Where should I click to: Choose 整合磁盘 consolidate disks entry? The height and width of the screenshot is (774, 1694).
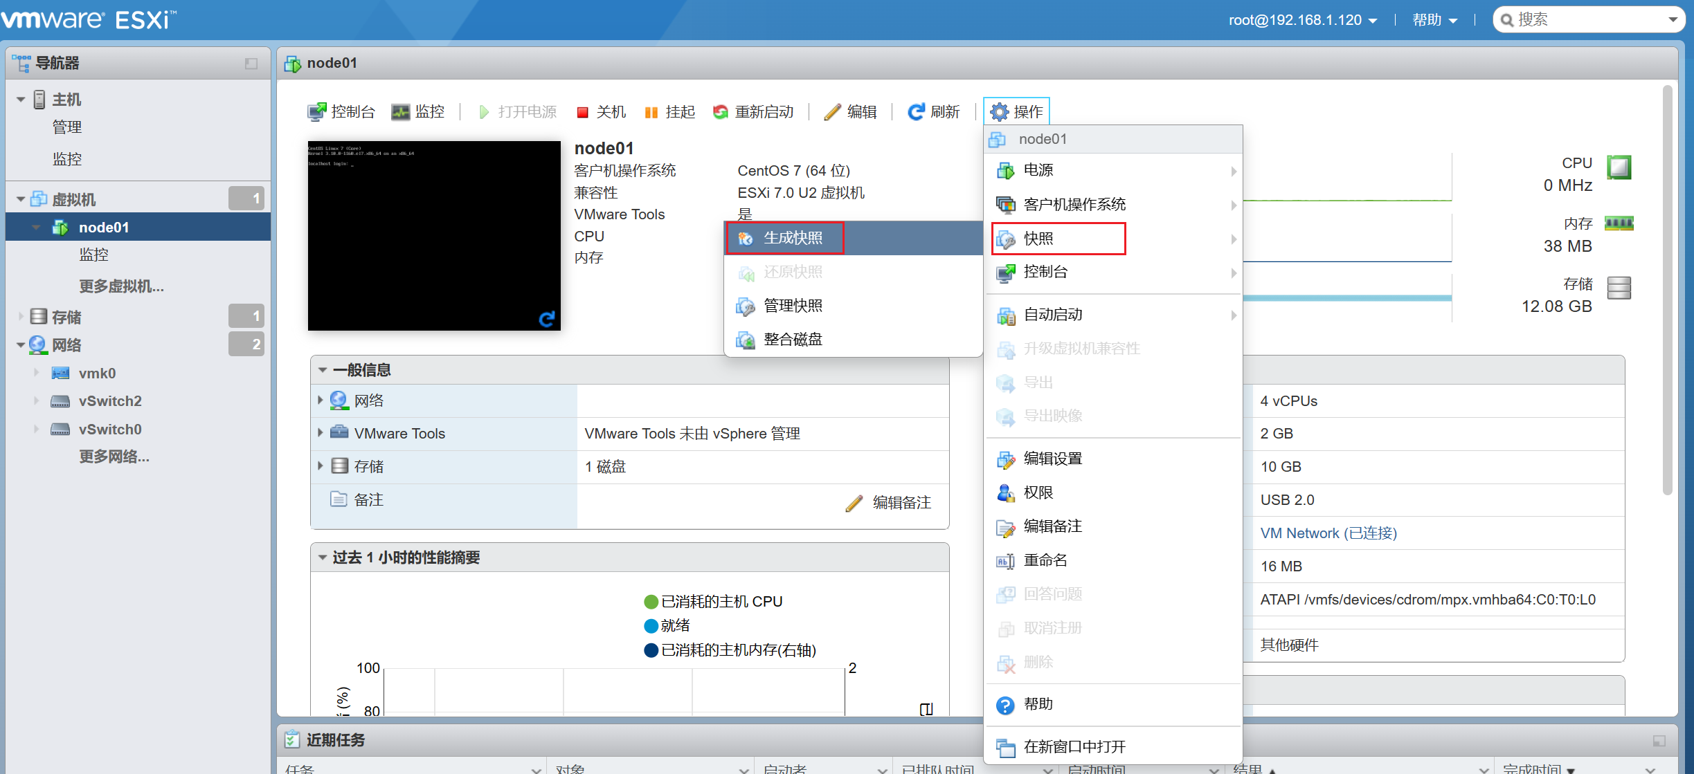853,340
